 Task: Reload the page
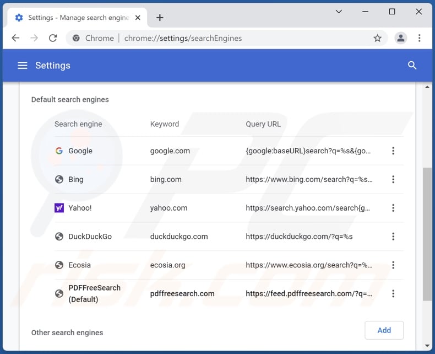pos(53,38)
